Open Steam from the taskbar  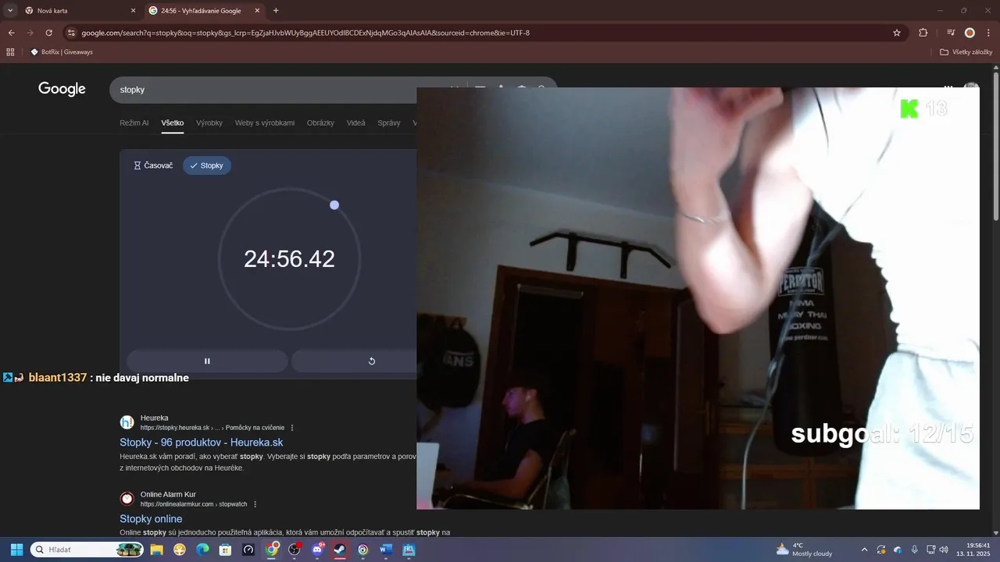340,550
